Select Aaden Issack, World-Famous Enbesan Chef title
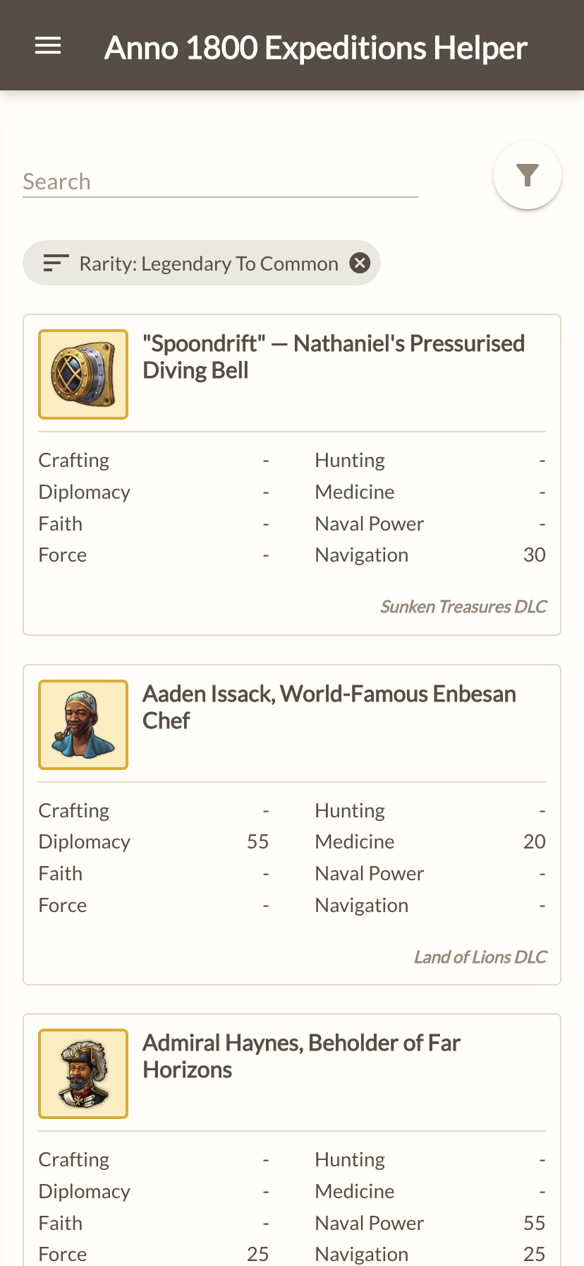Image resolution: width=584 pixels, height=1266 pixels. [329, 707]
